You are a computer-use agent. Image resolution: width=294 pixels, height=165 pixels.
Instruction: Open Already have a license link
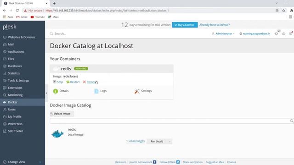tap(215, 25)
